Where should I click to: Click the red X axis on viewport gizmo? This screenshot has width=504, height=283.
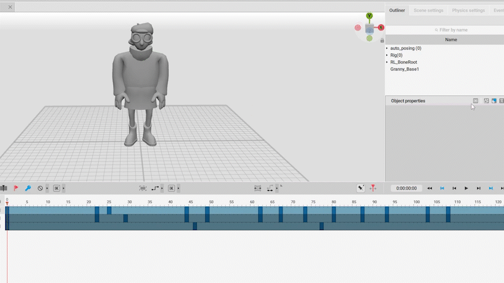pyautogui.click(x=381, y=27)
